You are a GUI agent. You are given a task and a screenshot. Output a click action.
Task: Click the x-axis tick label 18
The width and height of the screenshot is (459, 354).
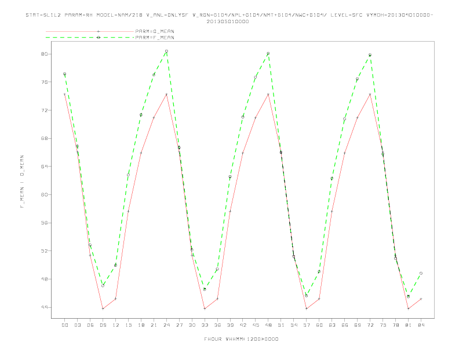coord(141,325)
